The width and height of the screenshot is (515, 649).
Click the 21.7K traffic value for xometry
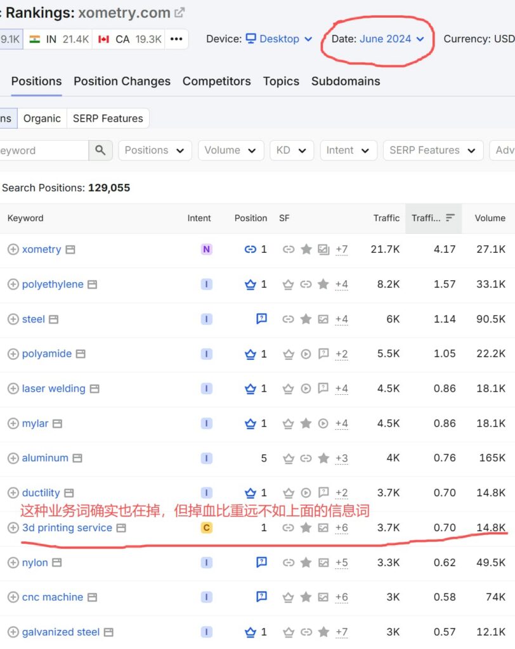pos(385,249)
